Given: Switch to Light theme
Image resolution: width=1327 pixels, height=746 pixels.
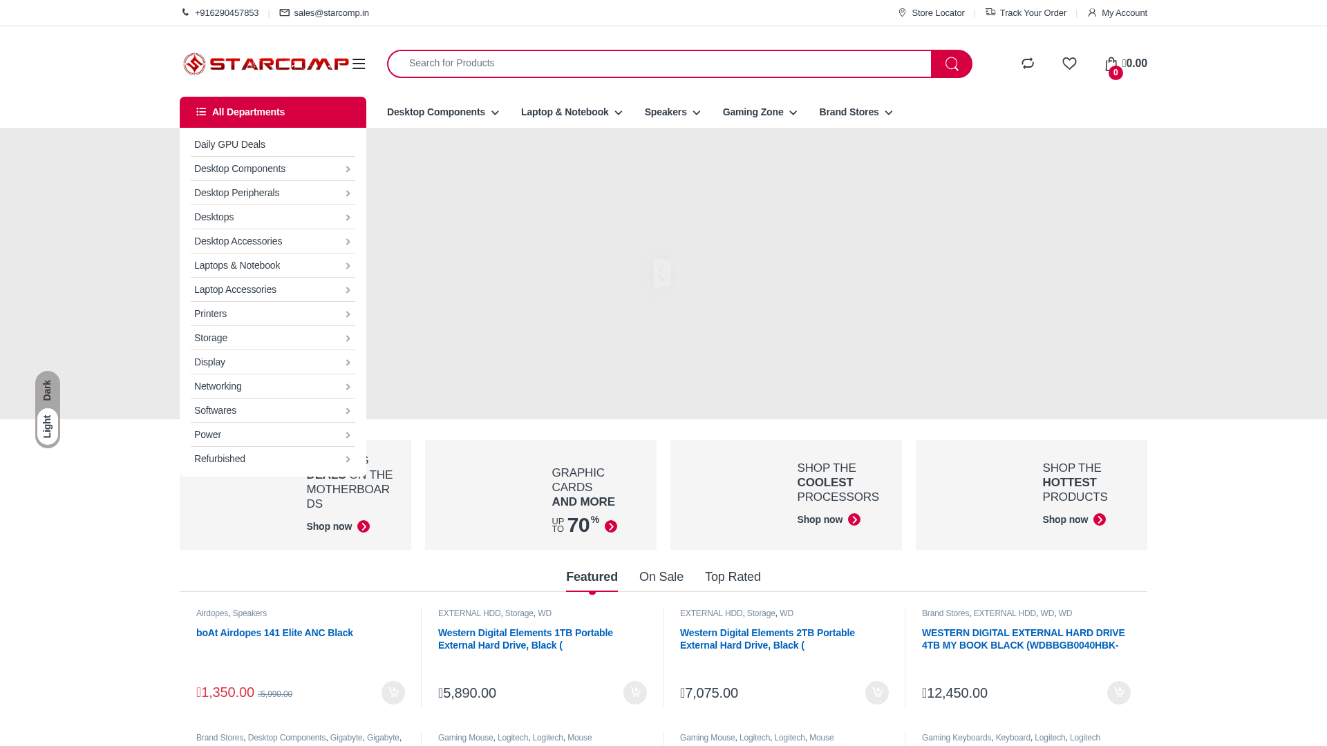Looking at the screenshot, I should click(x=47, y=426).
